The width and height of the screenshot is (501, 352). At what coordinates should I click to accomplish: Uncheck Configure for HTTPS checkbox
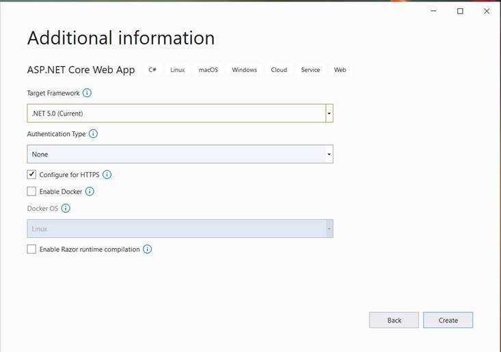pos(31,174)
